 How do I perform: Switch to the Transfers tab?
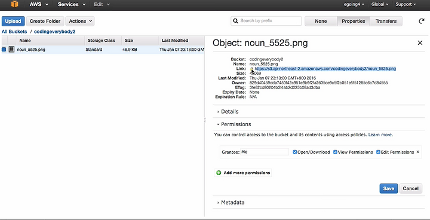386,21
